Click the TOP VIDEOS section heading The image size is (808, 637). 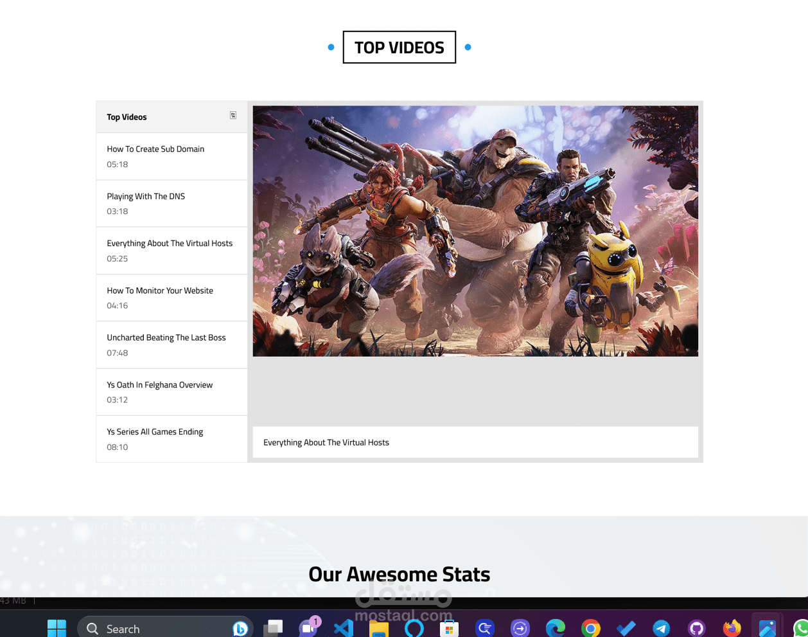tap(400, 47)
